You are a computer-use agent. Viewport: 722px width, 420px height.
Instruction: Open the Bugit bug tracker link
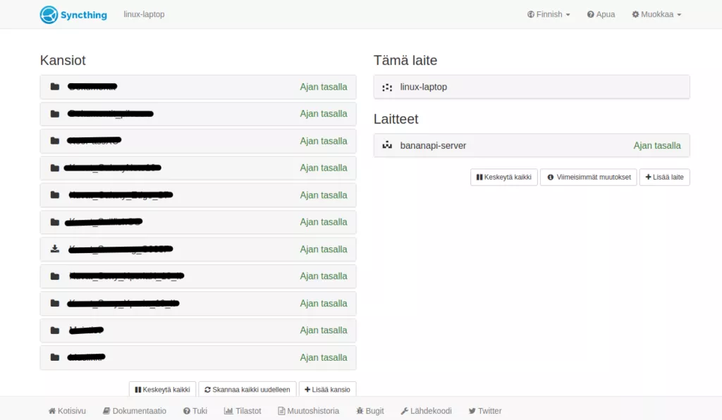coord(370,411)
